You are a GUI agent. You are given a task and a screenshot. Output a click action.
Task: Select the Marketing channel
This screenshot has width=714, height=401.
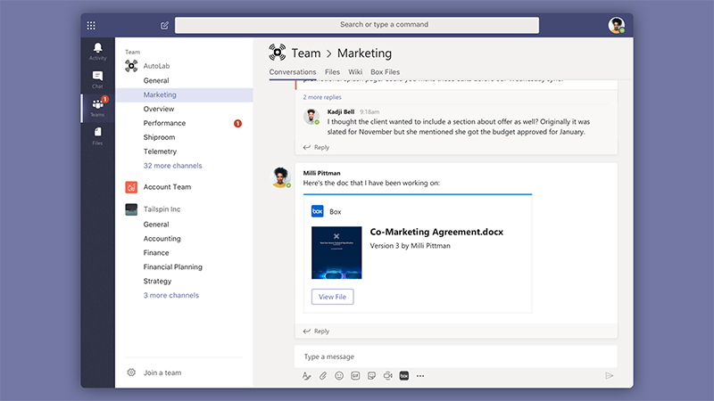coord(185,94)
